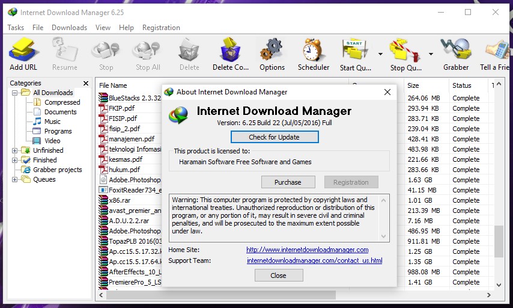Click the download list's vertical scrollbar thumb
The image size is (513, 308).
pyautogui.click(x=499, y=241)
